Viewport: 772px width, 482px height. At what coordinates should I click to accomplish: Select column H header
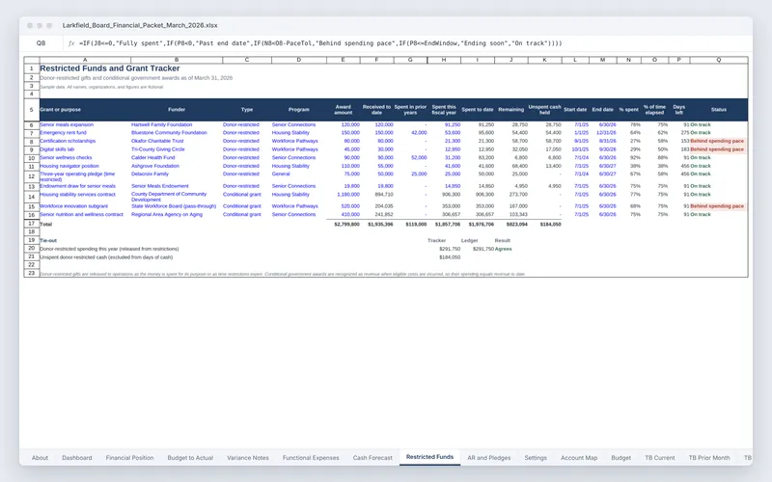444,60
